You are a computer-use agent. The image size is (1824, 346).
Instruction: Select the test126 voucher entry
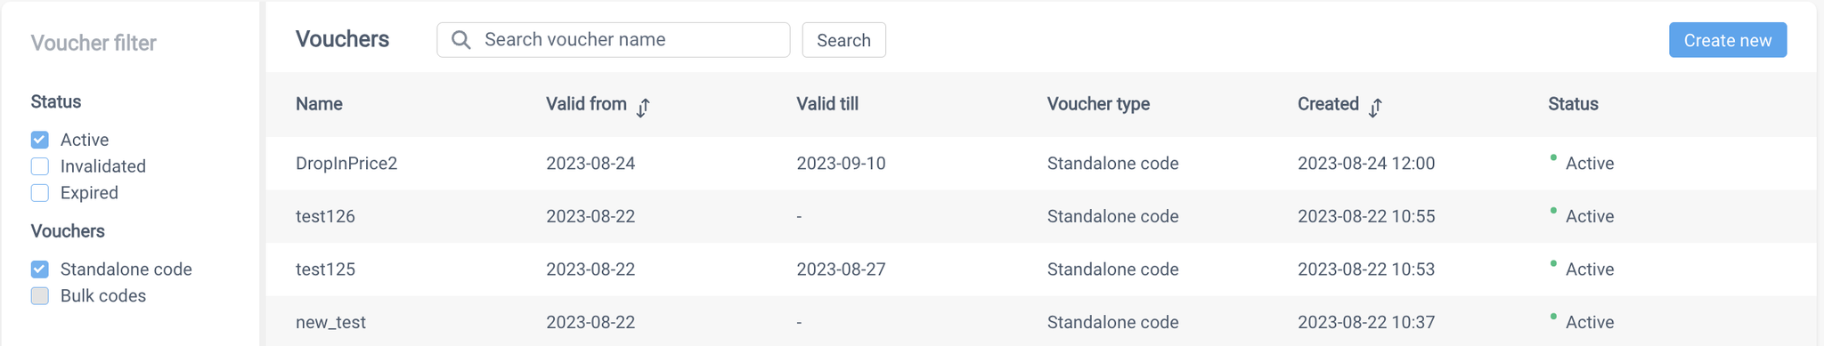1041,216
